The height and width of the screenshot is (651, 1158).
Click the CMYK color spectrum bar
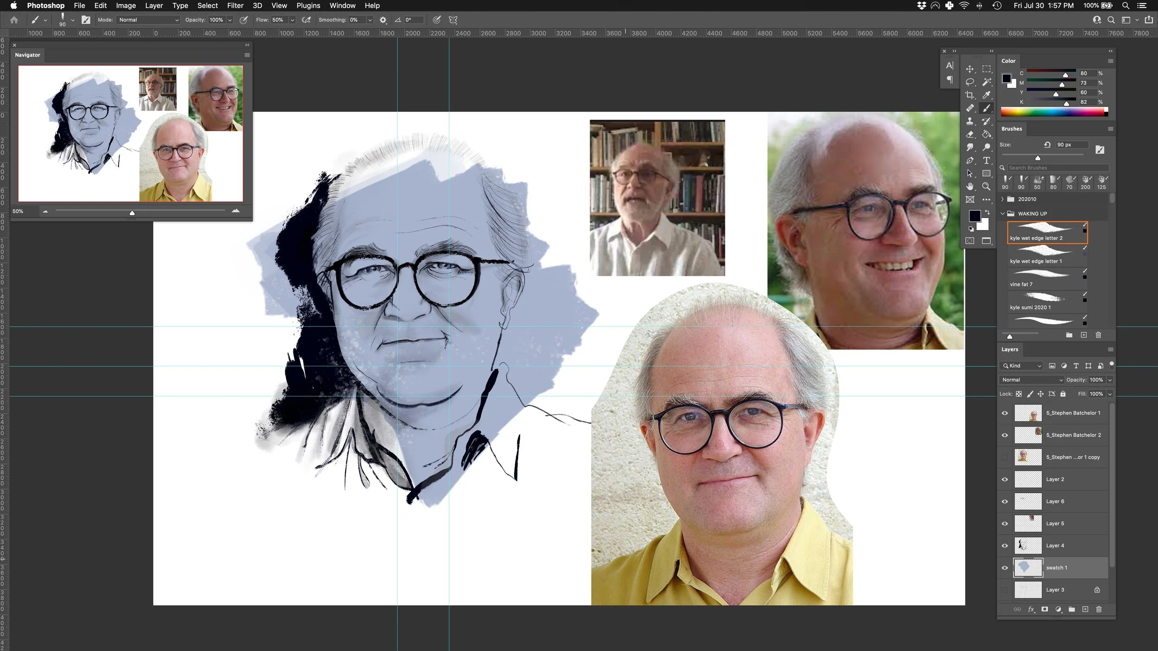[1052, 112]
